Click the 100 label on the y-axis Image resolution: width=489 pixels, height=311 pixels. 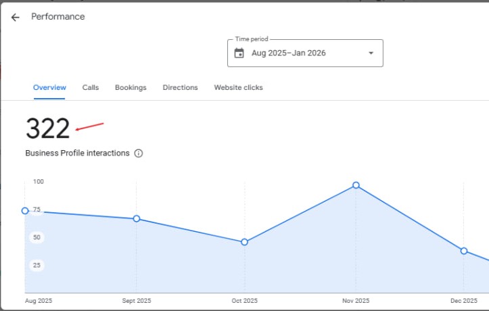(38, 182)
